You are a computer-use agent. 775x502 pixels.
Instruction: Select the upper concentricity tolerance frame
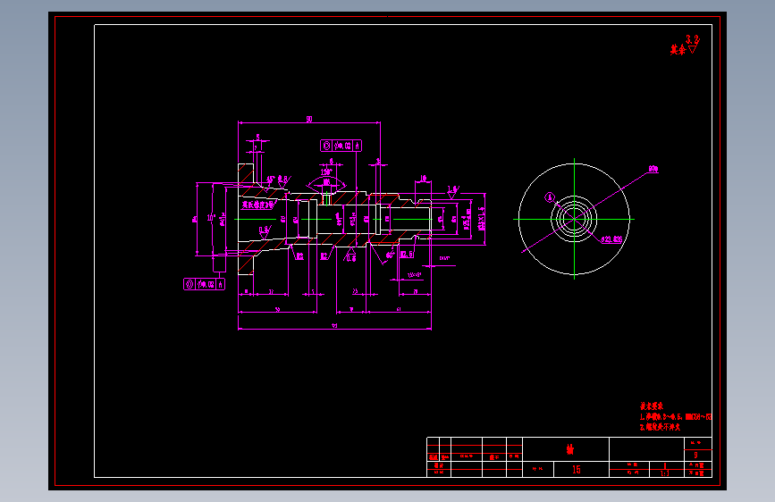point(341,146)
